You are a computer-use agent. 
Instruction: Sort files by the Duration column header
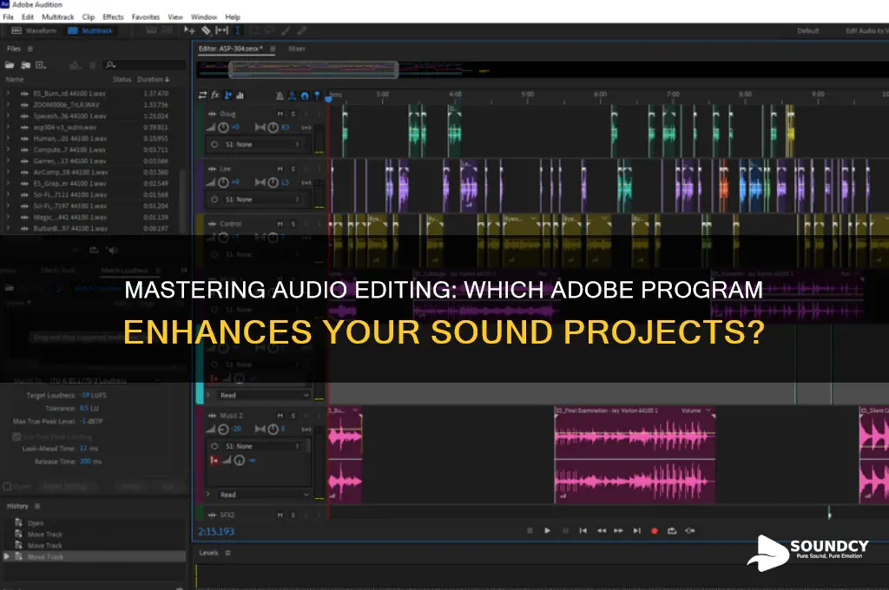click(153, 79)
